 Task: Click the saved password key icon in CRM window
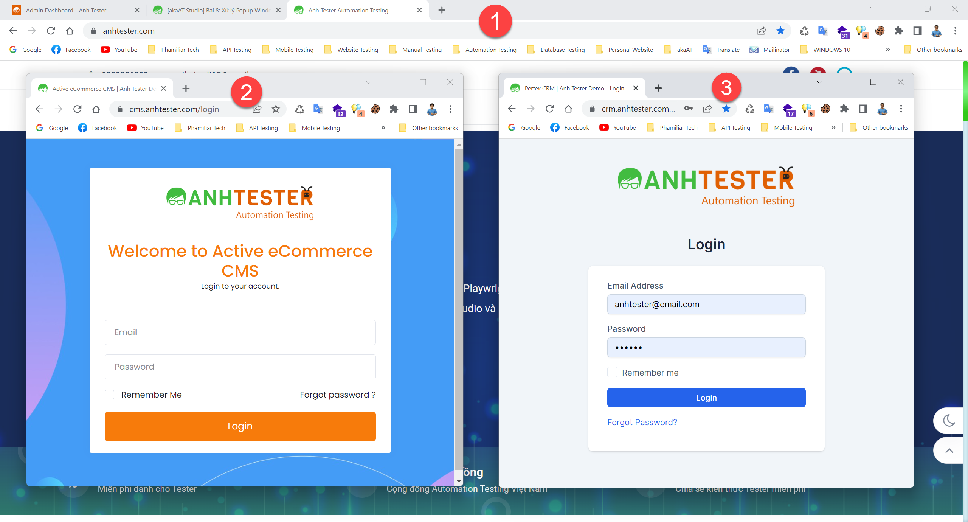[x=689, y=109]
